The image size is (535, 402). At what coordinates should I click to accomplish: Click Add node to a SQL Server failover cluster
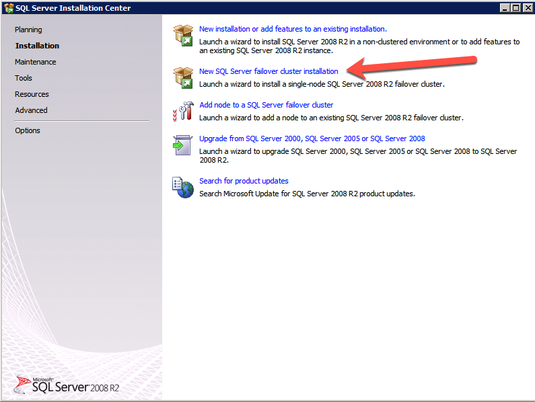point(266,105)
